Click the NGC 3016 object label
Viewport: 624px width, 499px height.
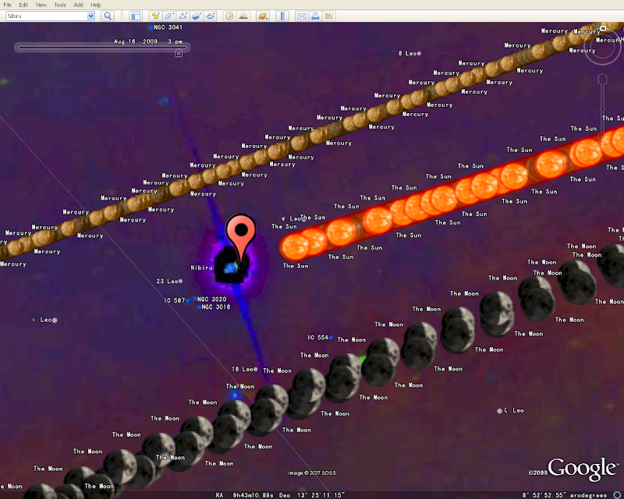[x=216, y=306]
